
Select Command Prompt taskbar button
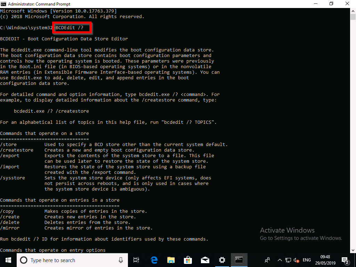(x=239, y=260)
